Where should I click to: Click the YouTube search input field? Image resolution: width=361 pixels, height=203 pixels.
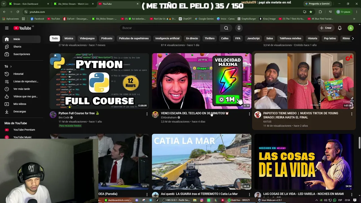tap(170, 28)
